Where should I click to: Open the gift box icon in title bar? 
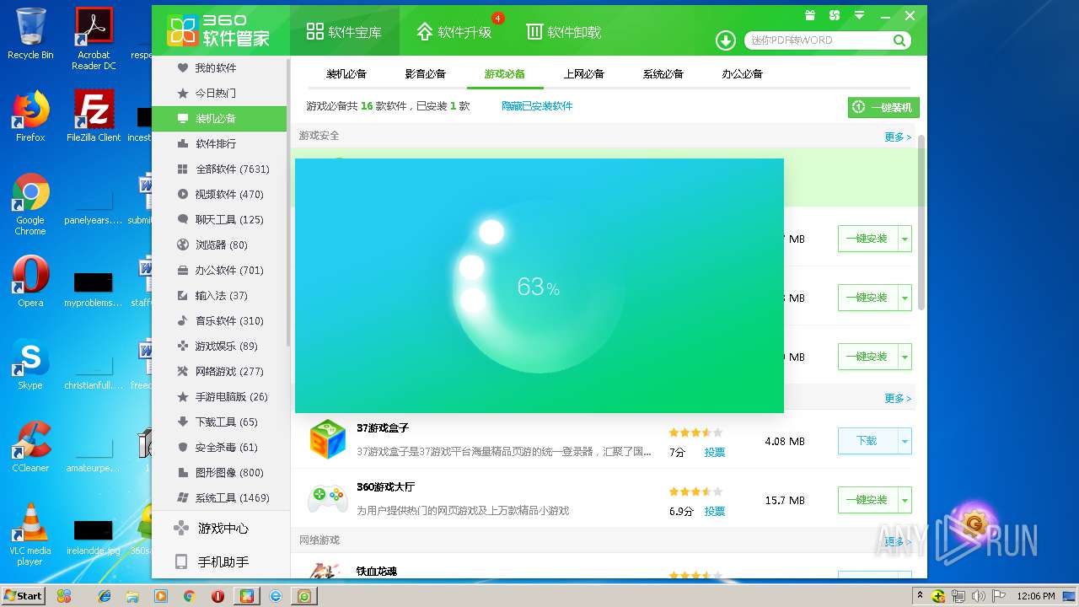tap(810, 15)
